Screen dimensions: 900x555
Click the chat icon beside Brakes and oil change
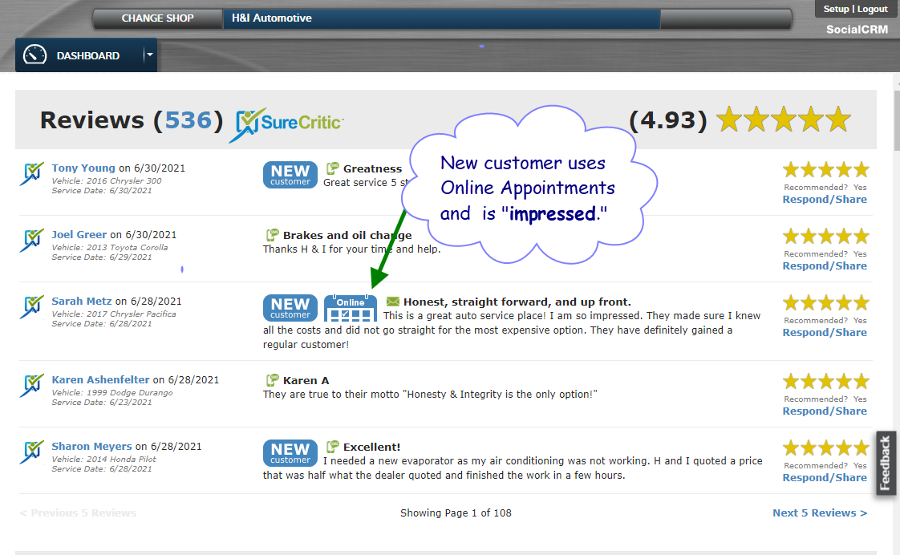(273, 235)
